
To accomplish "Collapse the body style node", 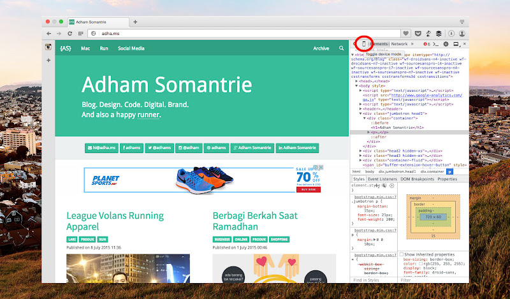I will point(357,86).
